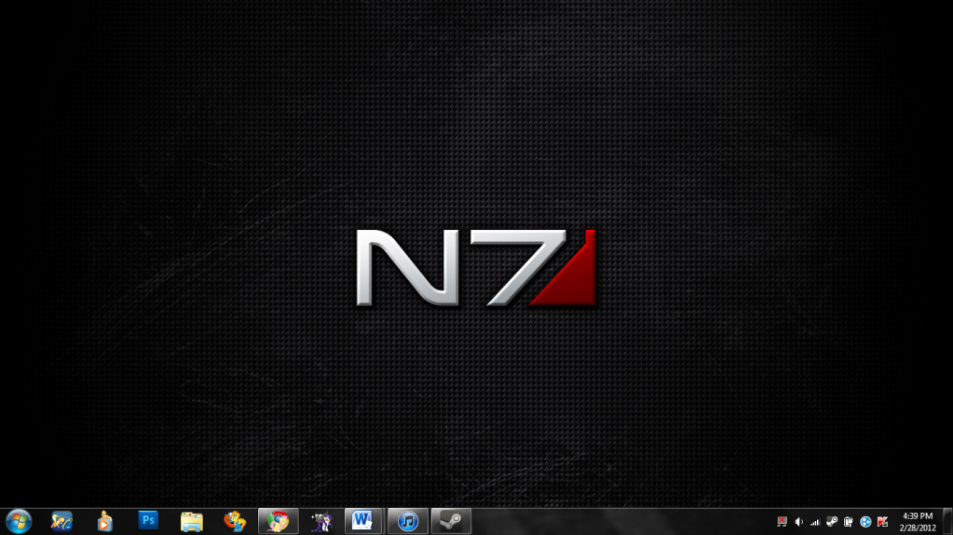Switch to the iTunes taskbar window
Screen dimensions: 953x535
click(x=408, y=521)
